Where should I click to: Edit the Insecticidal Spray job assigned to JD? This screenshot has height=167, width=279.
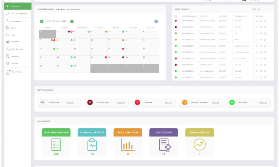pos(265,33)
